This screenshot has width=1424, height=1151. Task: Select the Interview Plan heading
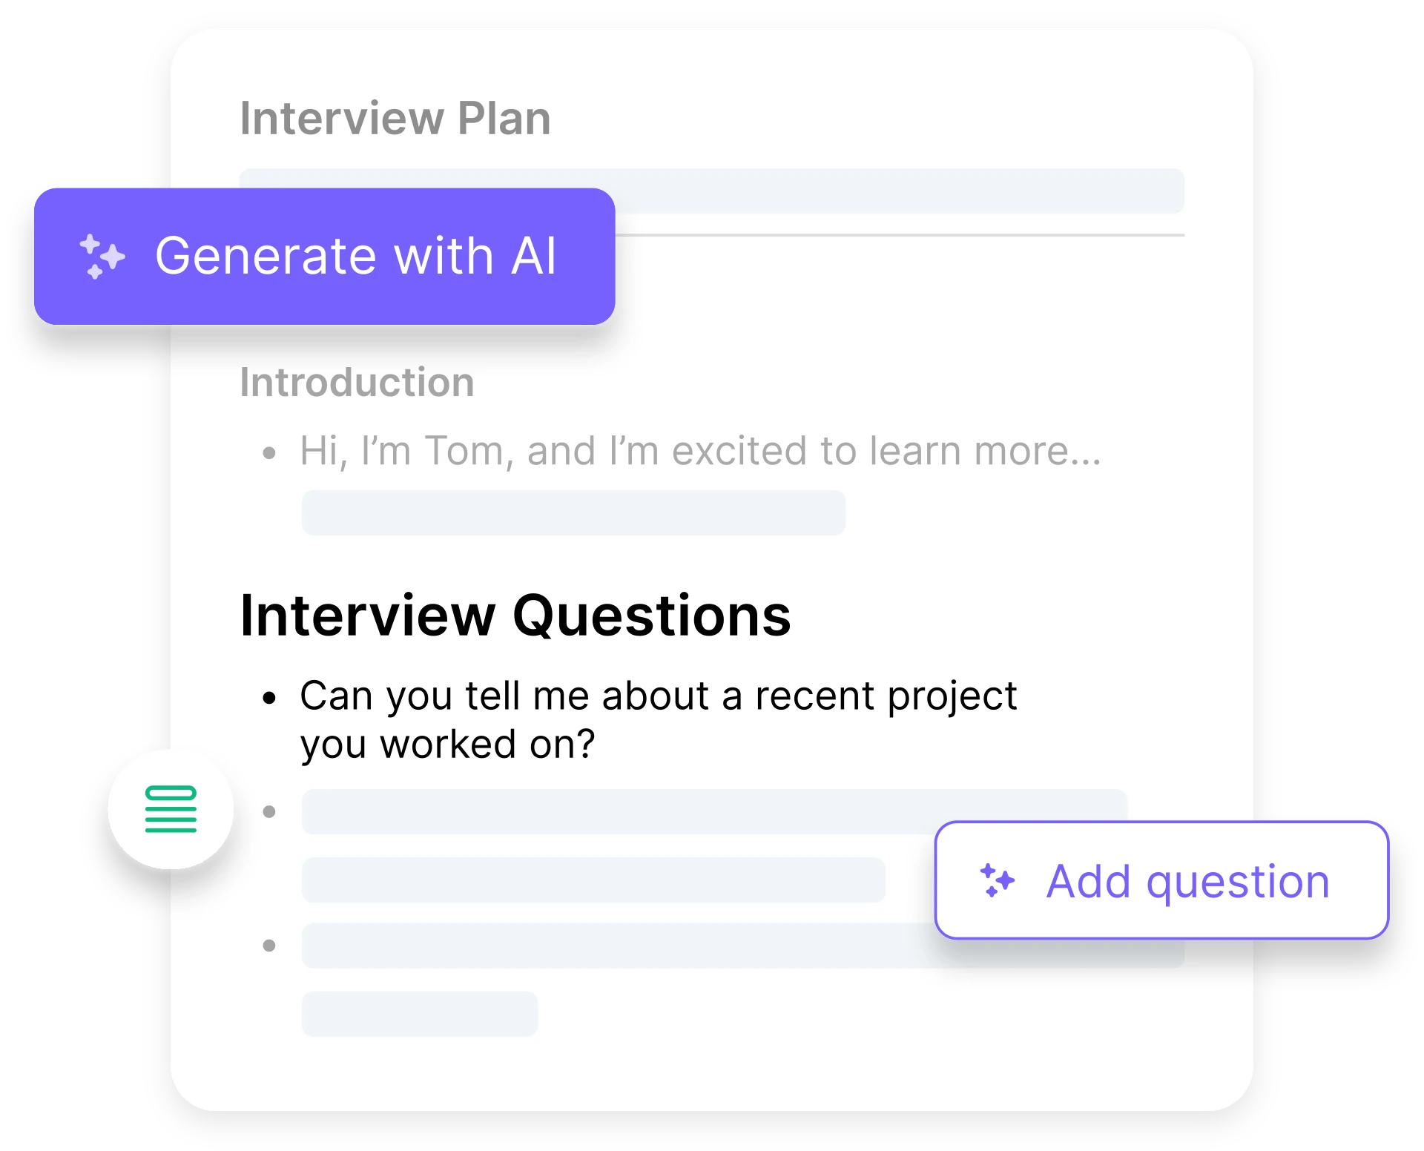point(395,118)
